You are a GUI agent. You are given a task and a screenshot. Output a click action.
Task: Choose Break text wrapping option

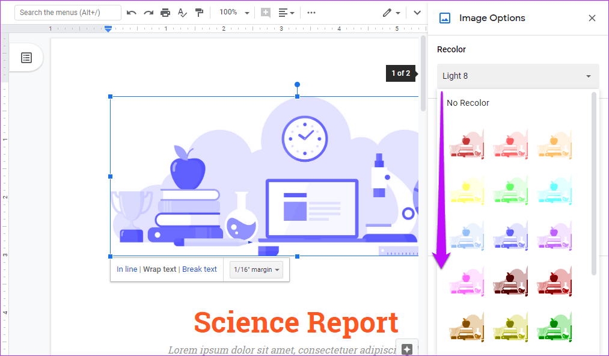coord(200,269)
